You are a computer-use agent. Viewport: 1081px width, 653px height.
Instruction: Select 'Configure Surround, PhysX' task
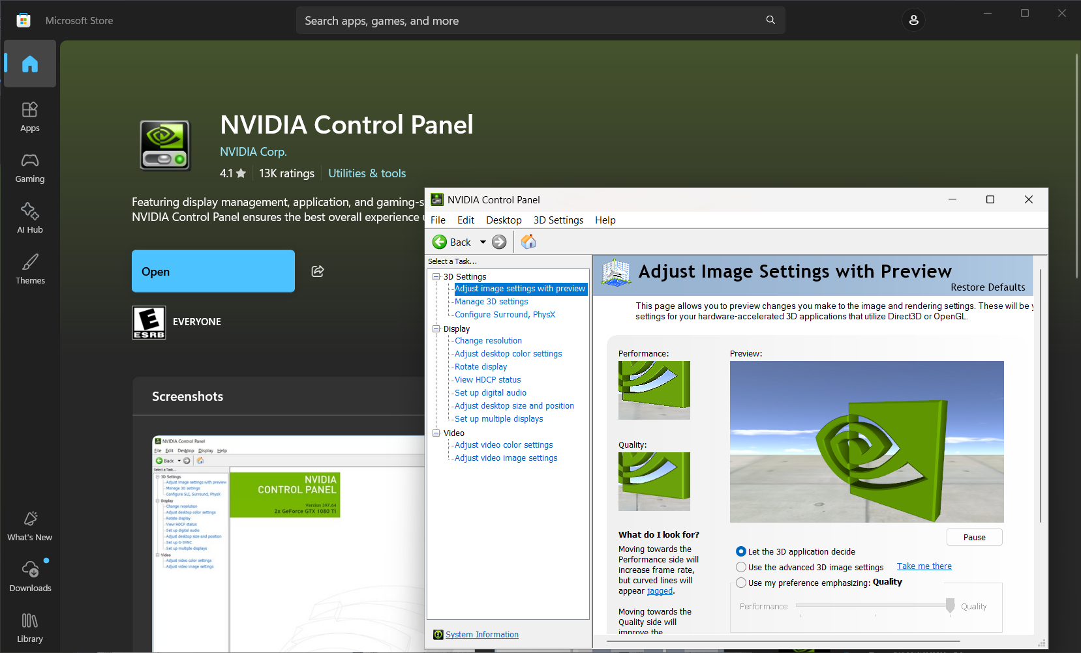[505, 315]
